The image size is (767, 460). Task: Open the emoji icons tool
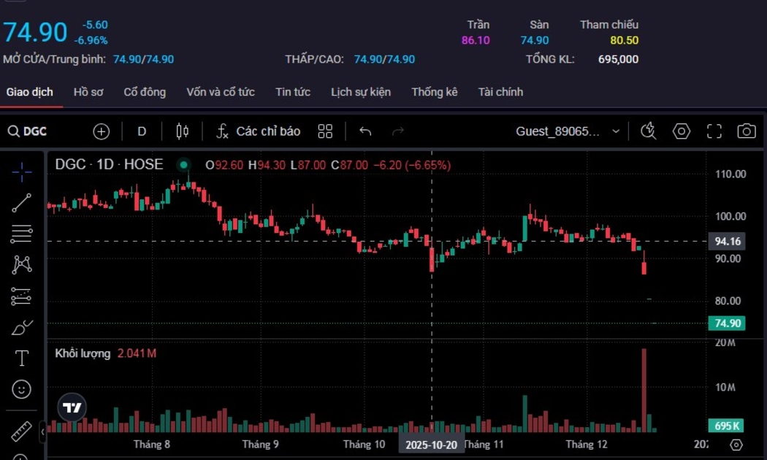click(x=22, y=389)
